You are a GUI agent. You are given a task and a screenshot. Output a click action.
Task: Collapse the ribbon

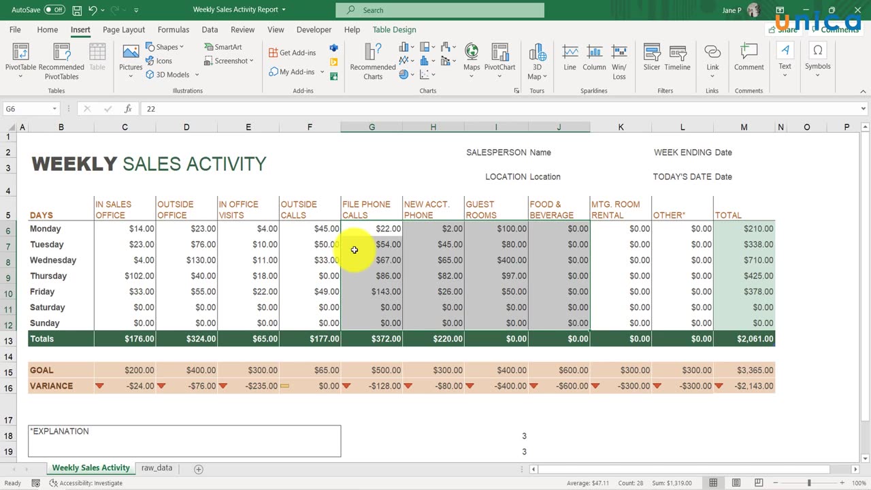862,91
